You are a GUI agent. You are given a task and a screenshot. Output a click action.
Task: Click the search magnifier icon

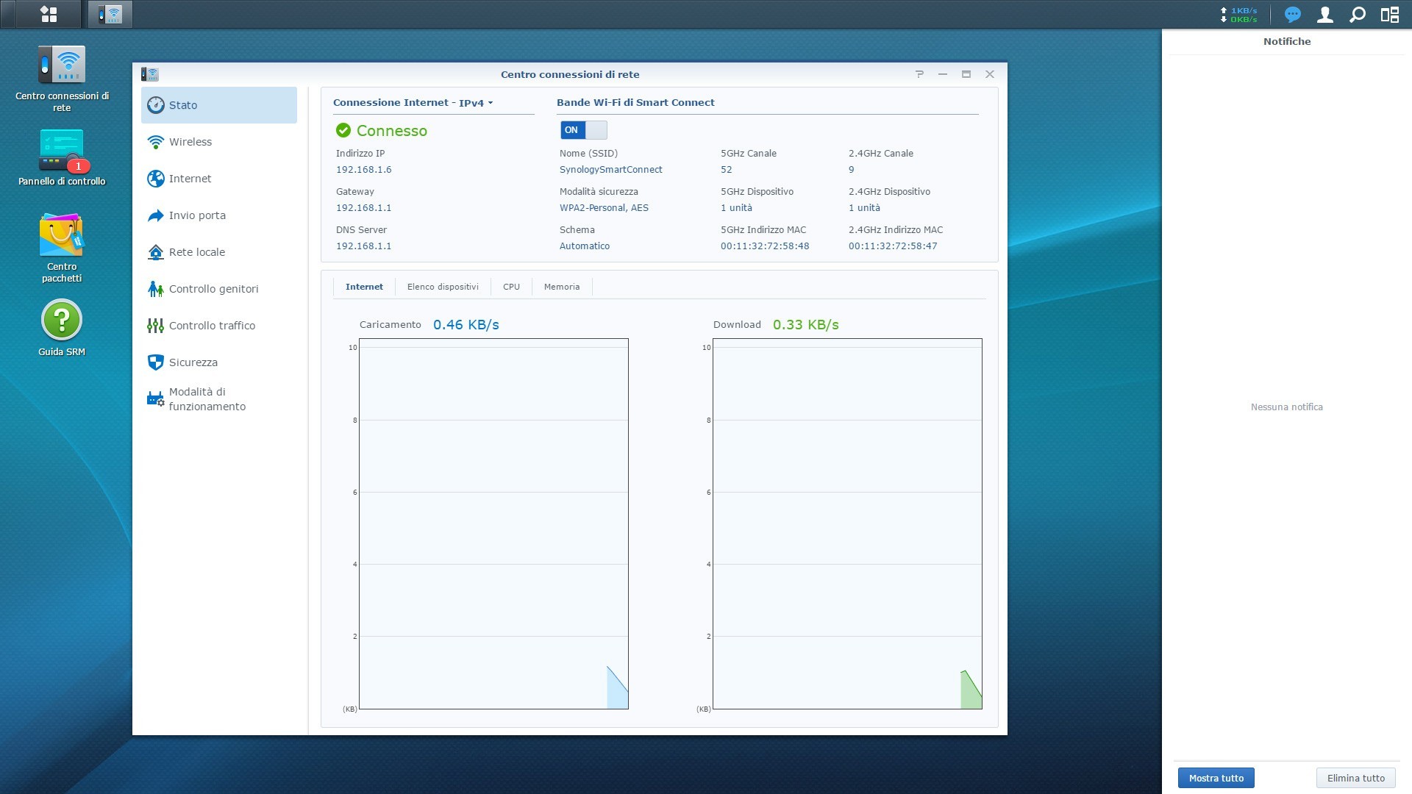pyautogui.click(x=1358, y=14)
